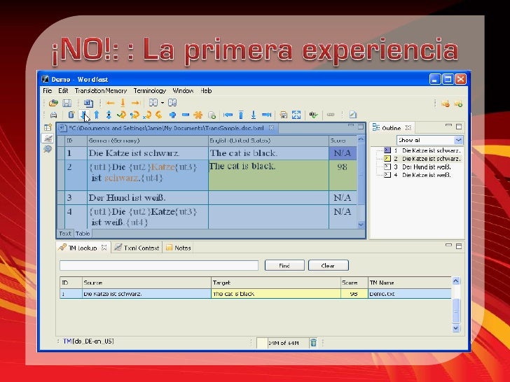The width and height of the screenshot is (510, 382).
Task: Click the blue copy source icon
Action: tap(71, 115)
